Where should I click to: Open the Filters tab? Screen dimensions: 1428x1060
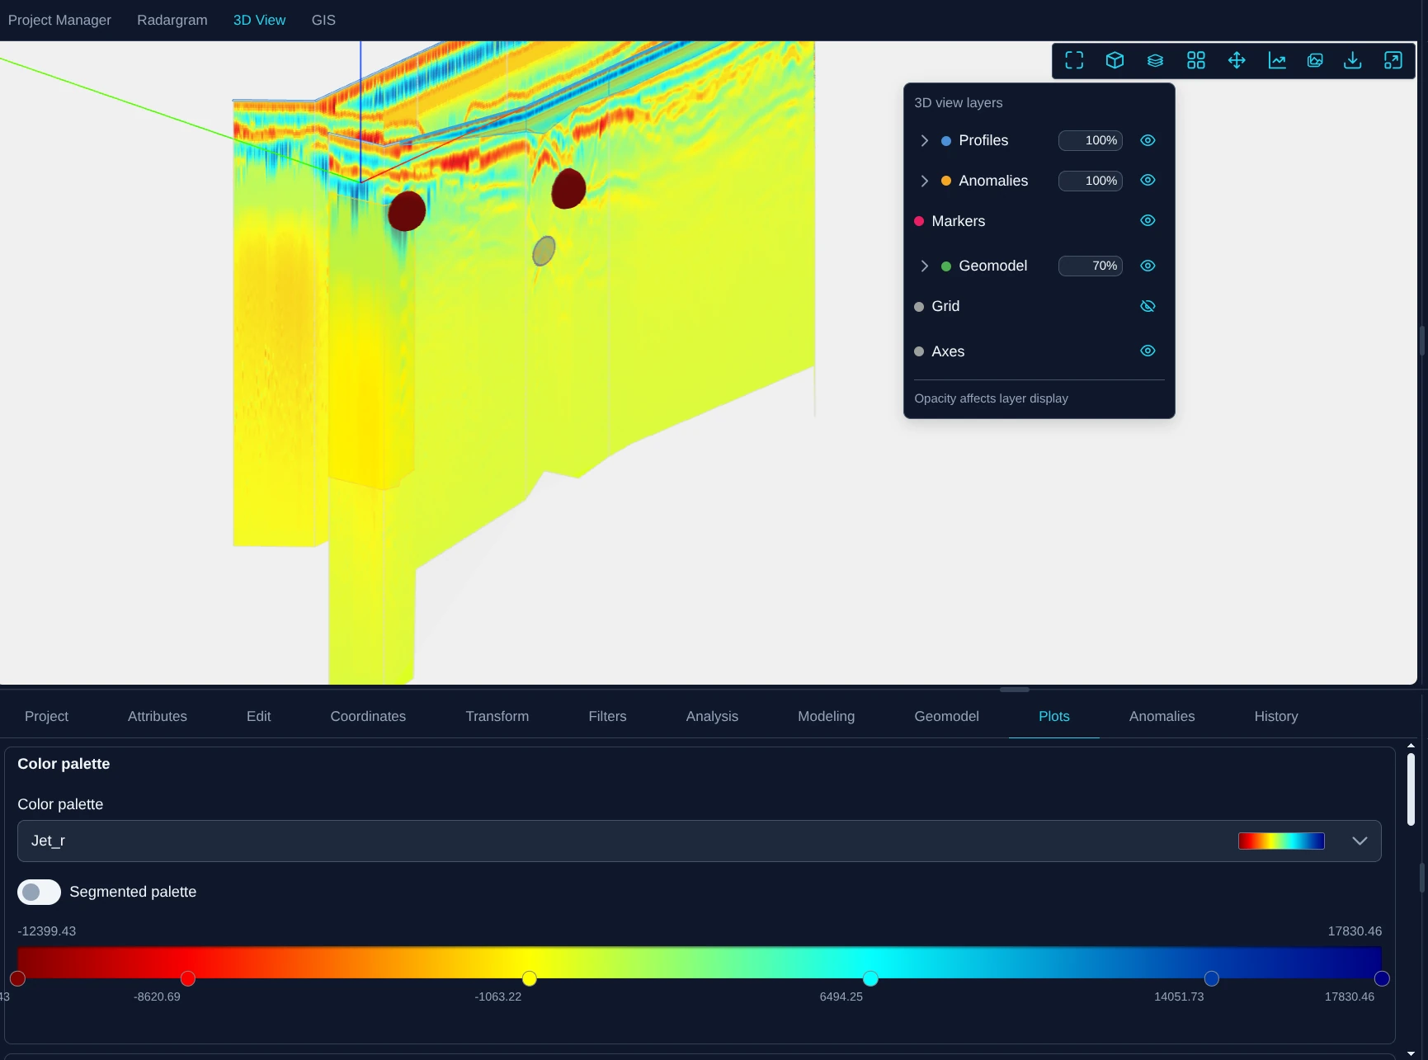coord(607,716)
